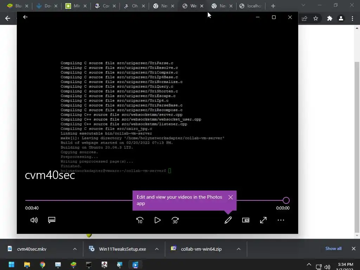Open the tab search chevron in Chrome
Screen dimensions: 360x270
tap(303, 5)
